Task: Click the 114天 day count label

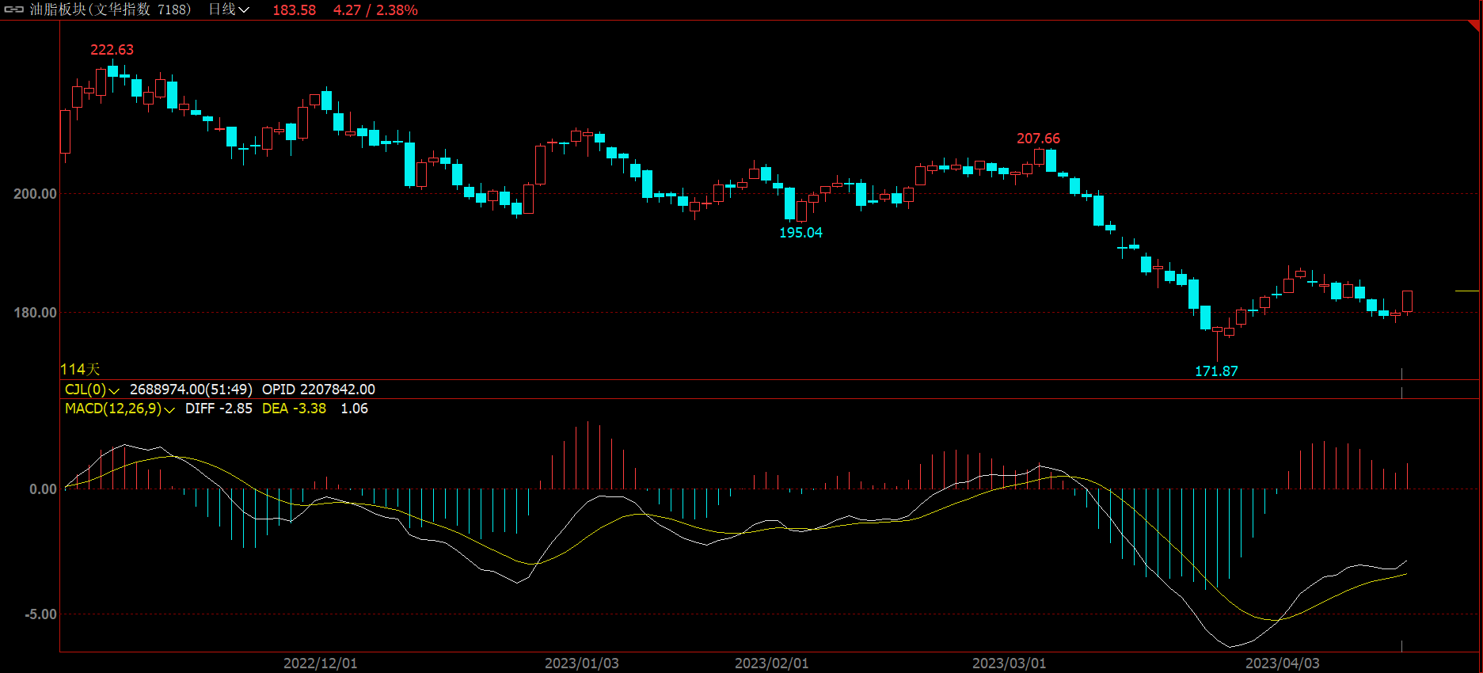Action: click(80, 370)
